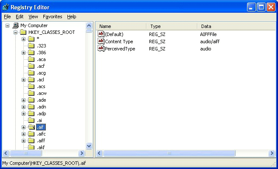Image resolution: width=278 pixels, height=169 pixels.
Task: Minimize the Registry Editor window
Action: (x=251, y=7)
